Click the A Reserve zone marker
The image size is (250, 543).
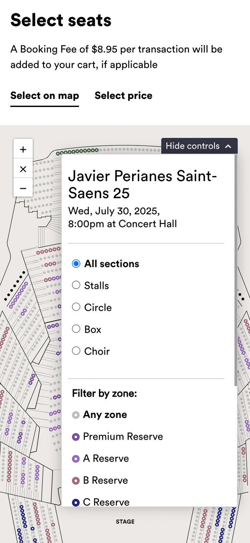click(76, 459)
